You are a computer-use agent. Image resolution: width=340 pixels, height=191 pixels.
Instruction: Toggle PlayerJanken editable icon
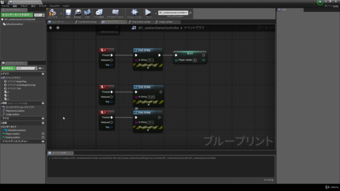pos(43,134)
